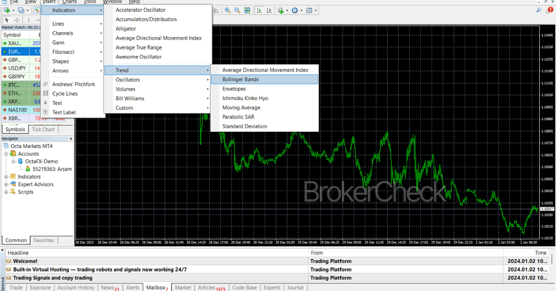This screenshot has width=556, height=291.
Task: Select the crosshair cursor tool
Action: point(17,20)
